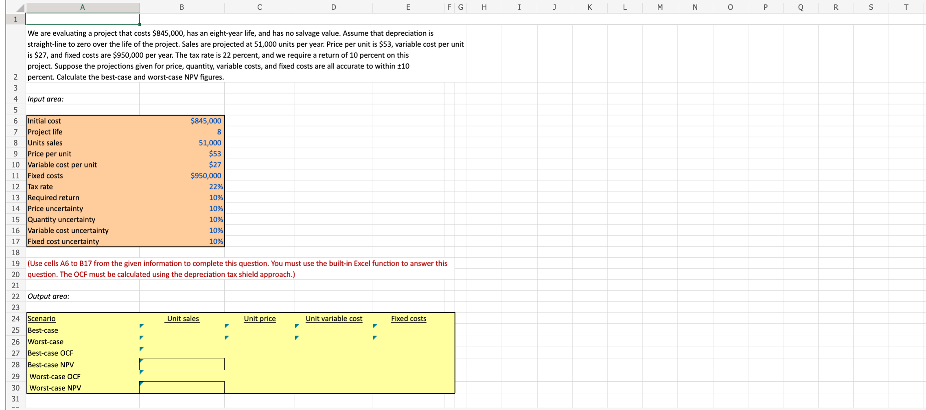
Task: Click the empty Best-case NPV input box
Action: point(182,364)
